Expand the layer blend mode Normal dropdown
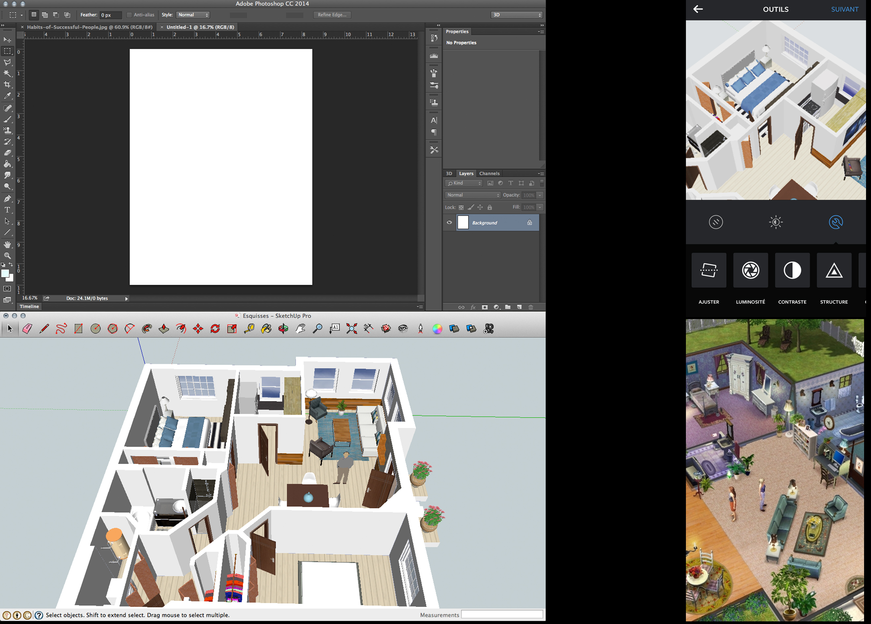871x624 pixels. click(x=473, y=195)
